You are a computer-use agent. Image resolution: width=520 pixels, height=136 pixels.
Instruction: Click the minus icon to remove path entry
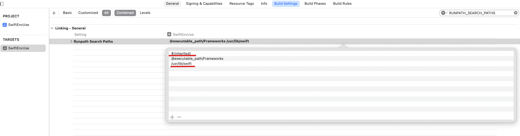pos(179,117)
